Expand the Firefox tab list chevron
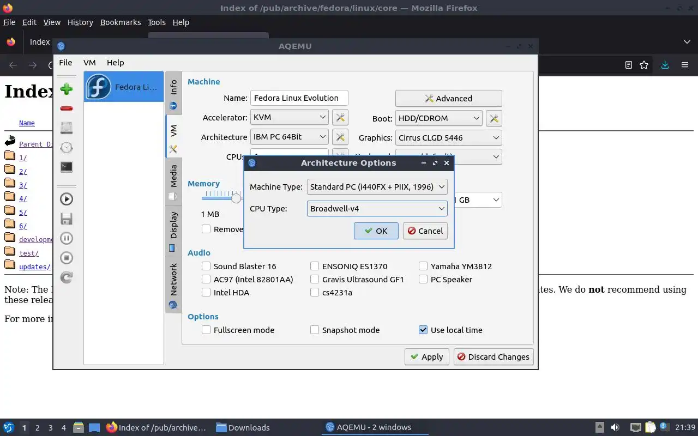The width and height of the screenshot is (698, 436). [687, 42]
